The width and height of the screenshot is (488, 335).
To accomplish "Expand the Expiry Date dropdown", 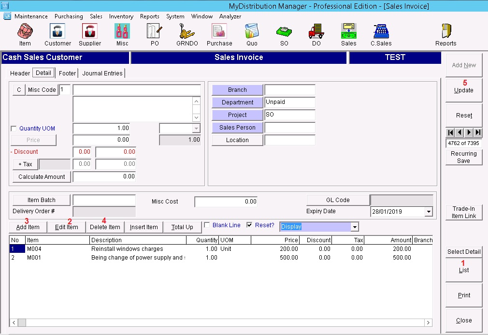I will (x=428, y=212).
